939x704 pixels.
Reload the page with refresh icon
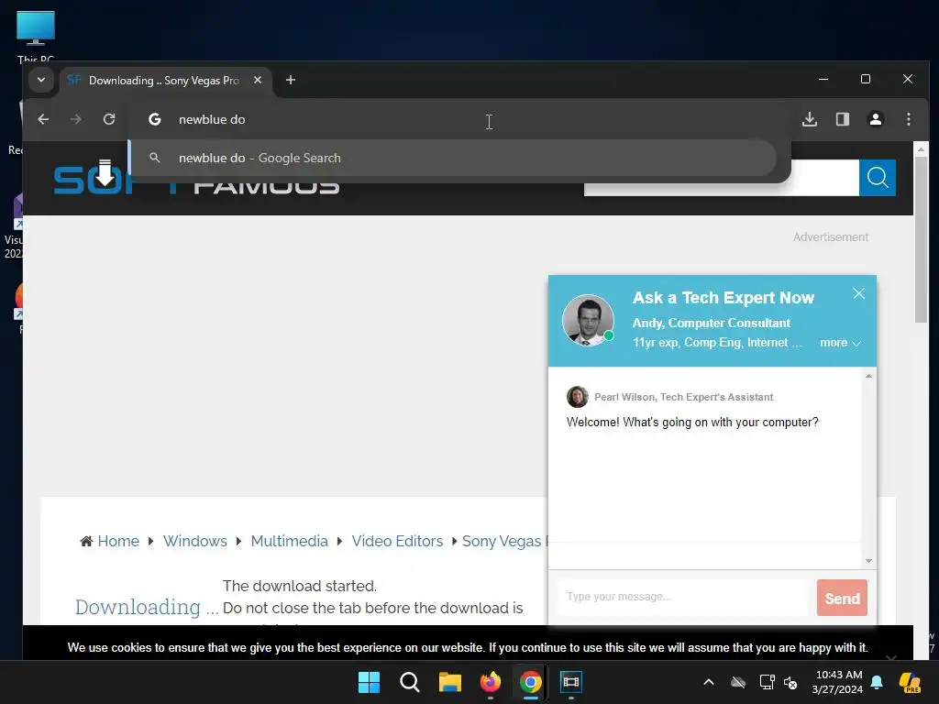[x=109, y=119]
